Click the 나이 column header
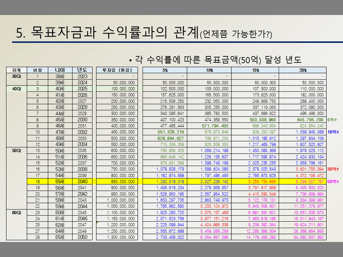The image size is (343, 257). [x=60, y=70]
